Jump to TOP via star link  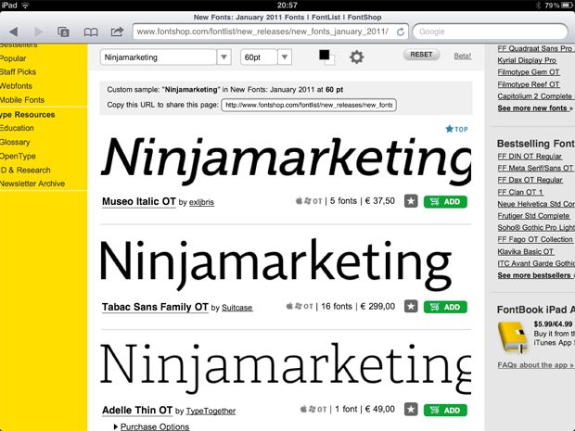pyautogui.click(x=456, y=129)
